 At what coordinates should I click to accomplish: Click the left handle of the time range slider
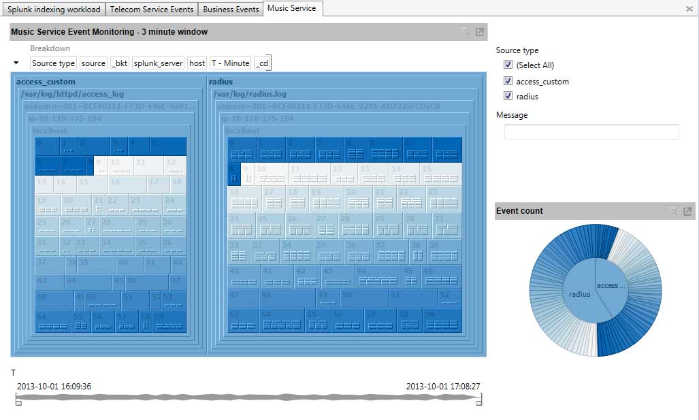pos(18,402)
